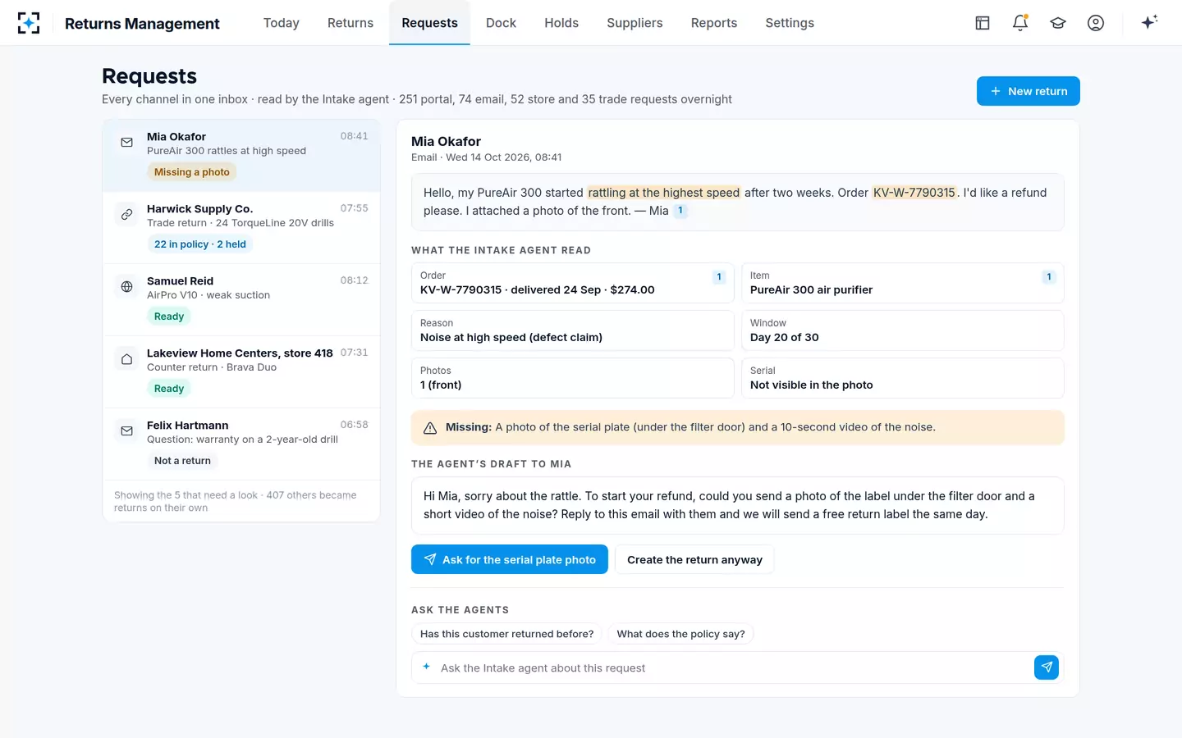Click the highlighted order number KV-W-7790315 in email
Viewport: 1182px width, 738px height.
click(x=914, y=193)
